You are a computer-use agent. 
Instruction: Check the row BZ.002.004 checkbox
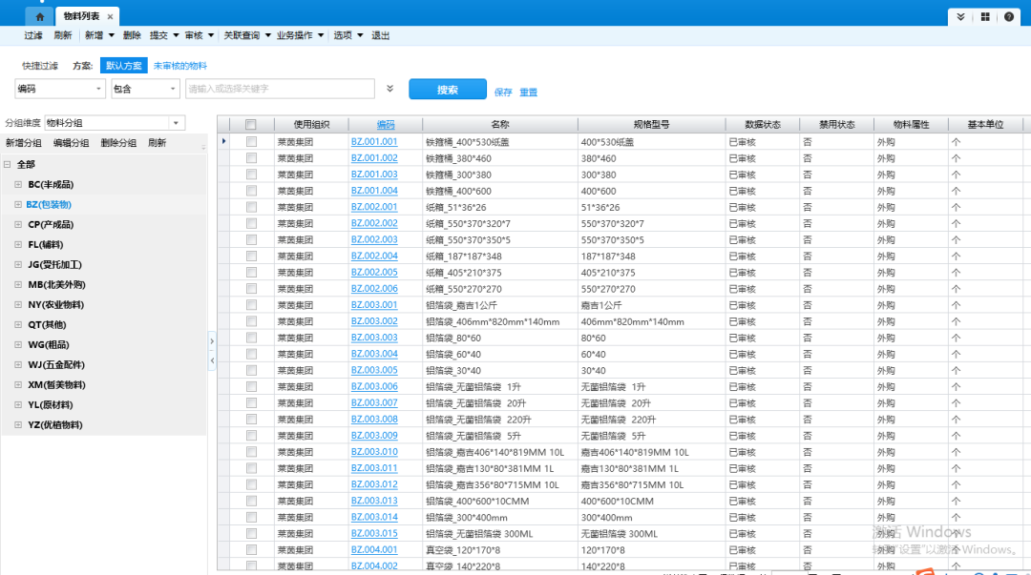coord(251,256)
